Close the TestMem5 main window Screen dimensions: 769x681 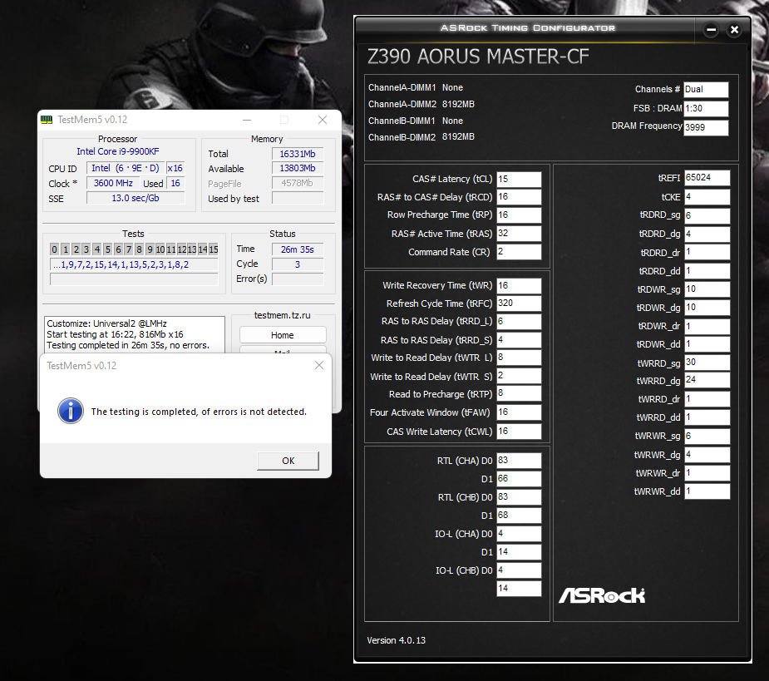323,120
